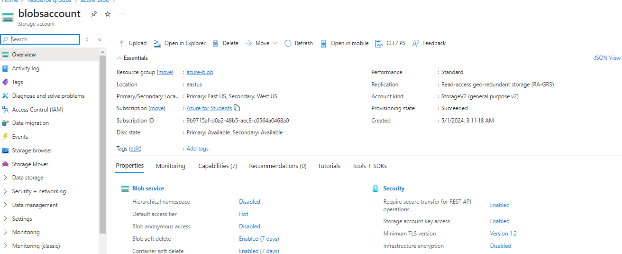
Task: Click the Hot default access tier value
Action: (244, 214)
